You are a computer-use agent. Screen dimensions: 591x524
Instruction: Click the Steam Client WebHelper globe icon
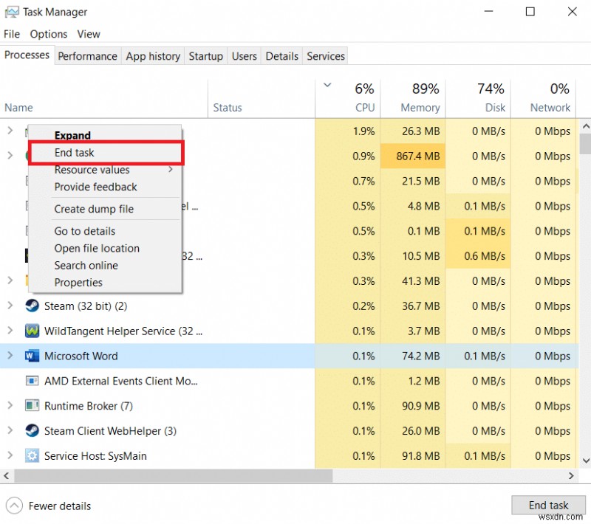[32, 430]
